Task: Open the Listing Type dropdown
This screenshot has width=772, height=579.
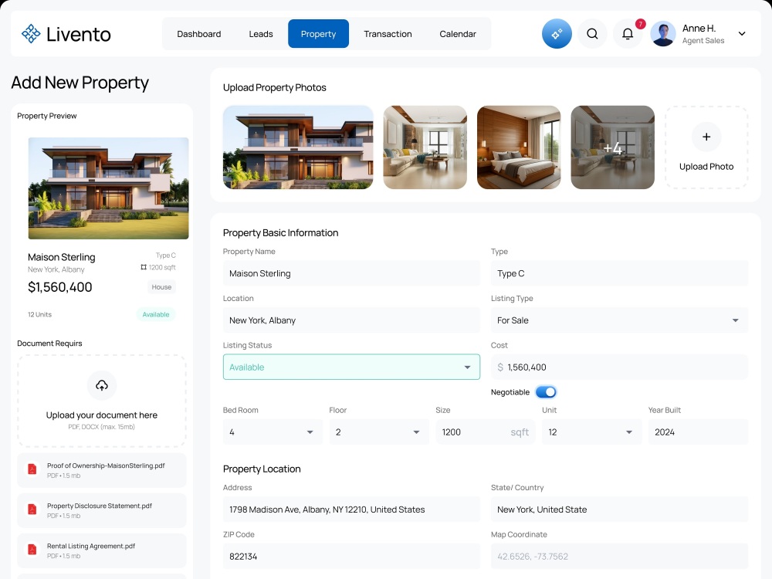Action: (619, 320)
